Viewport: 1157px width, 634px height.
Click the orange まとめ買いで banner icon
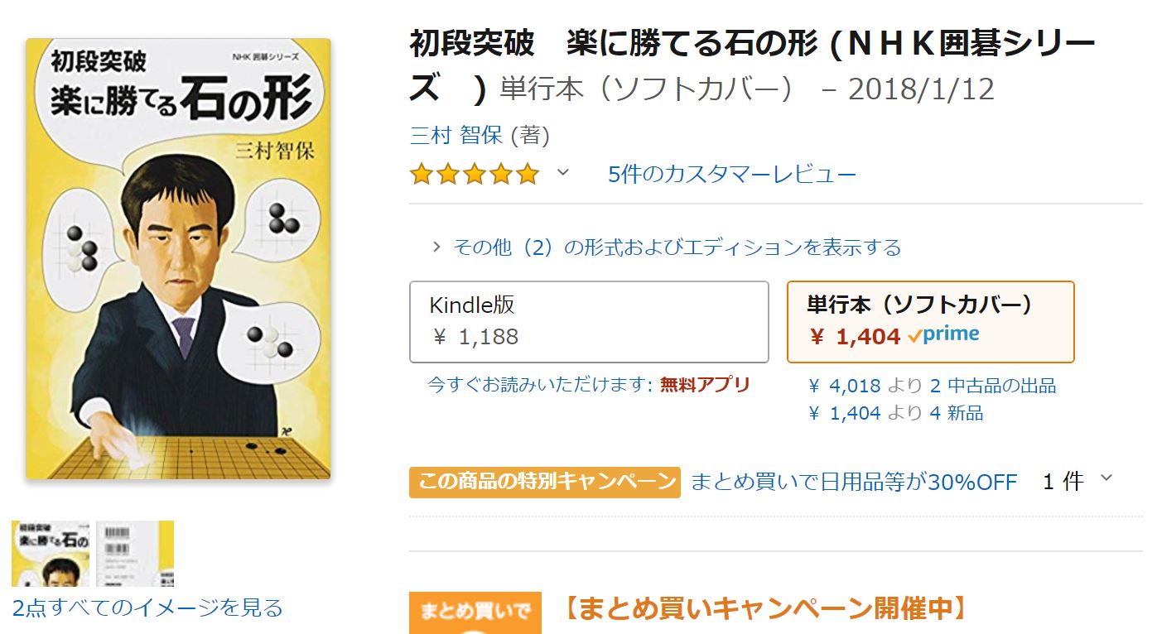[475, 613]
